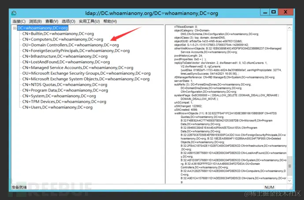Viewport: 304px width, 200px height.
Task: Click the objectGUID line in output
Action: point(208,41)
